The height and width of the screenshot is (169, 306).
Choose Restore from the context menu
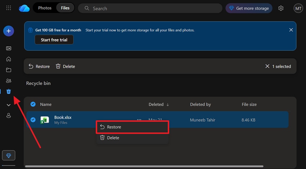click(x=132, y=127)
